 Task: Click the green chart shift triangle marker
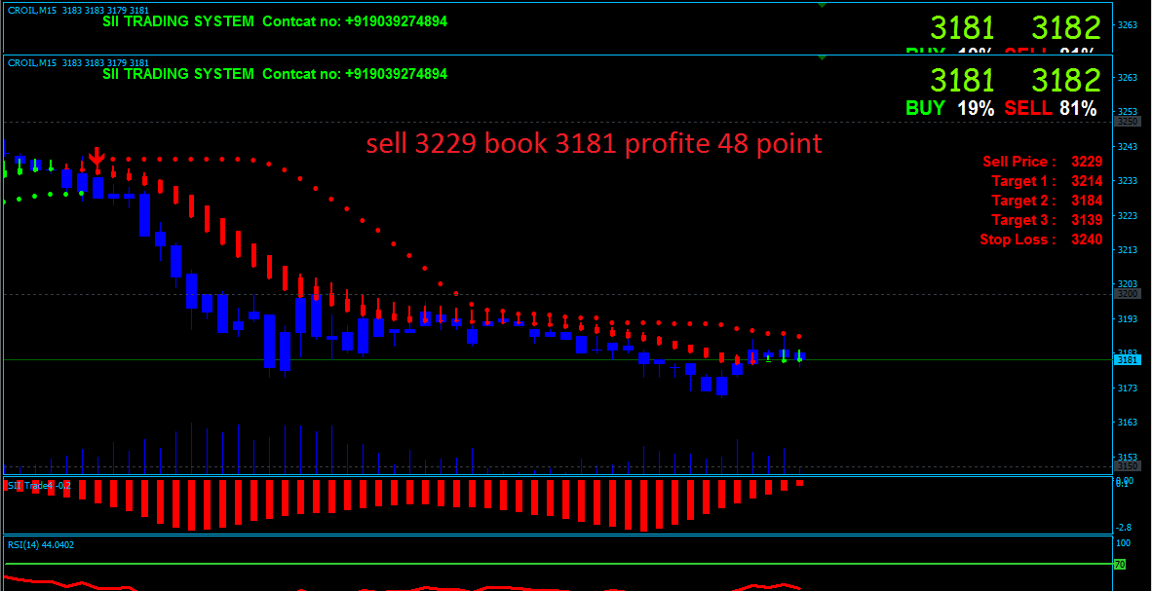tap(823, 59)
